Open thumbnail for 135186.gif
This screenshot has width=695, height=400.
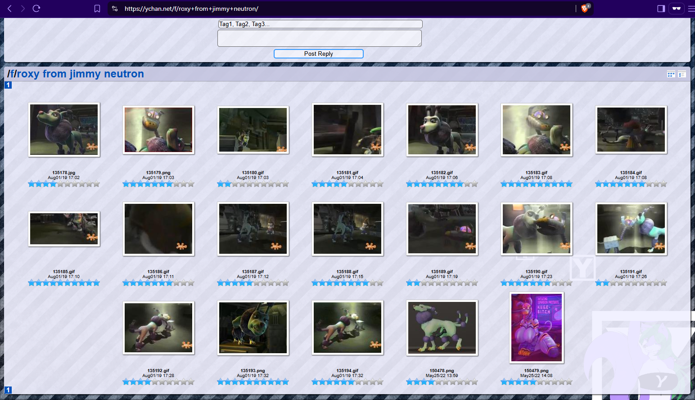pyautogui.click(x=158, y=229)
